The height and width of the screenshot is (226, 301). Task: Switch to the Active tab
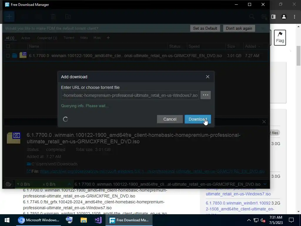point(26,38)
